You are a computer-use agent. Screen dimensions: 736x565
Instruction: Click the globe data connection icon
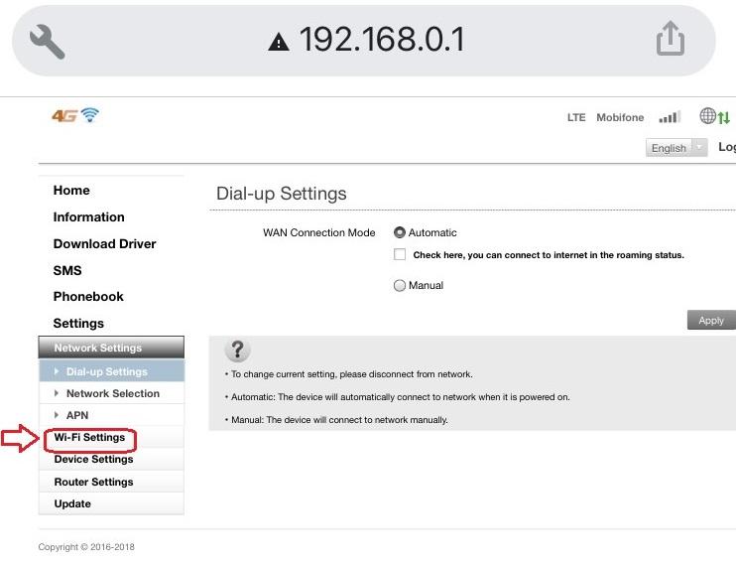pyautogui.click(x=707, y=115)
